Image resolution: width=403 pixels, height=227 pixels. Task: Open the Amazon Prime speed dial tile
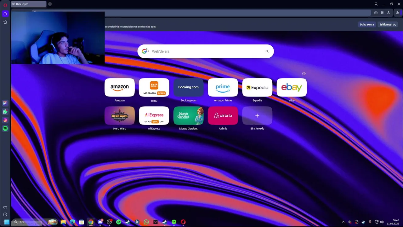coord(223,87)
